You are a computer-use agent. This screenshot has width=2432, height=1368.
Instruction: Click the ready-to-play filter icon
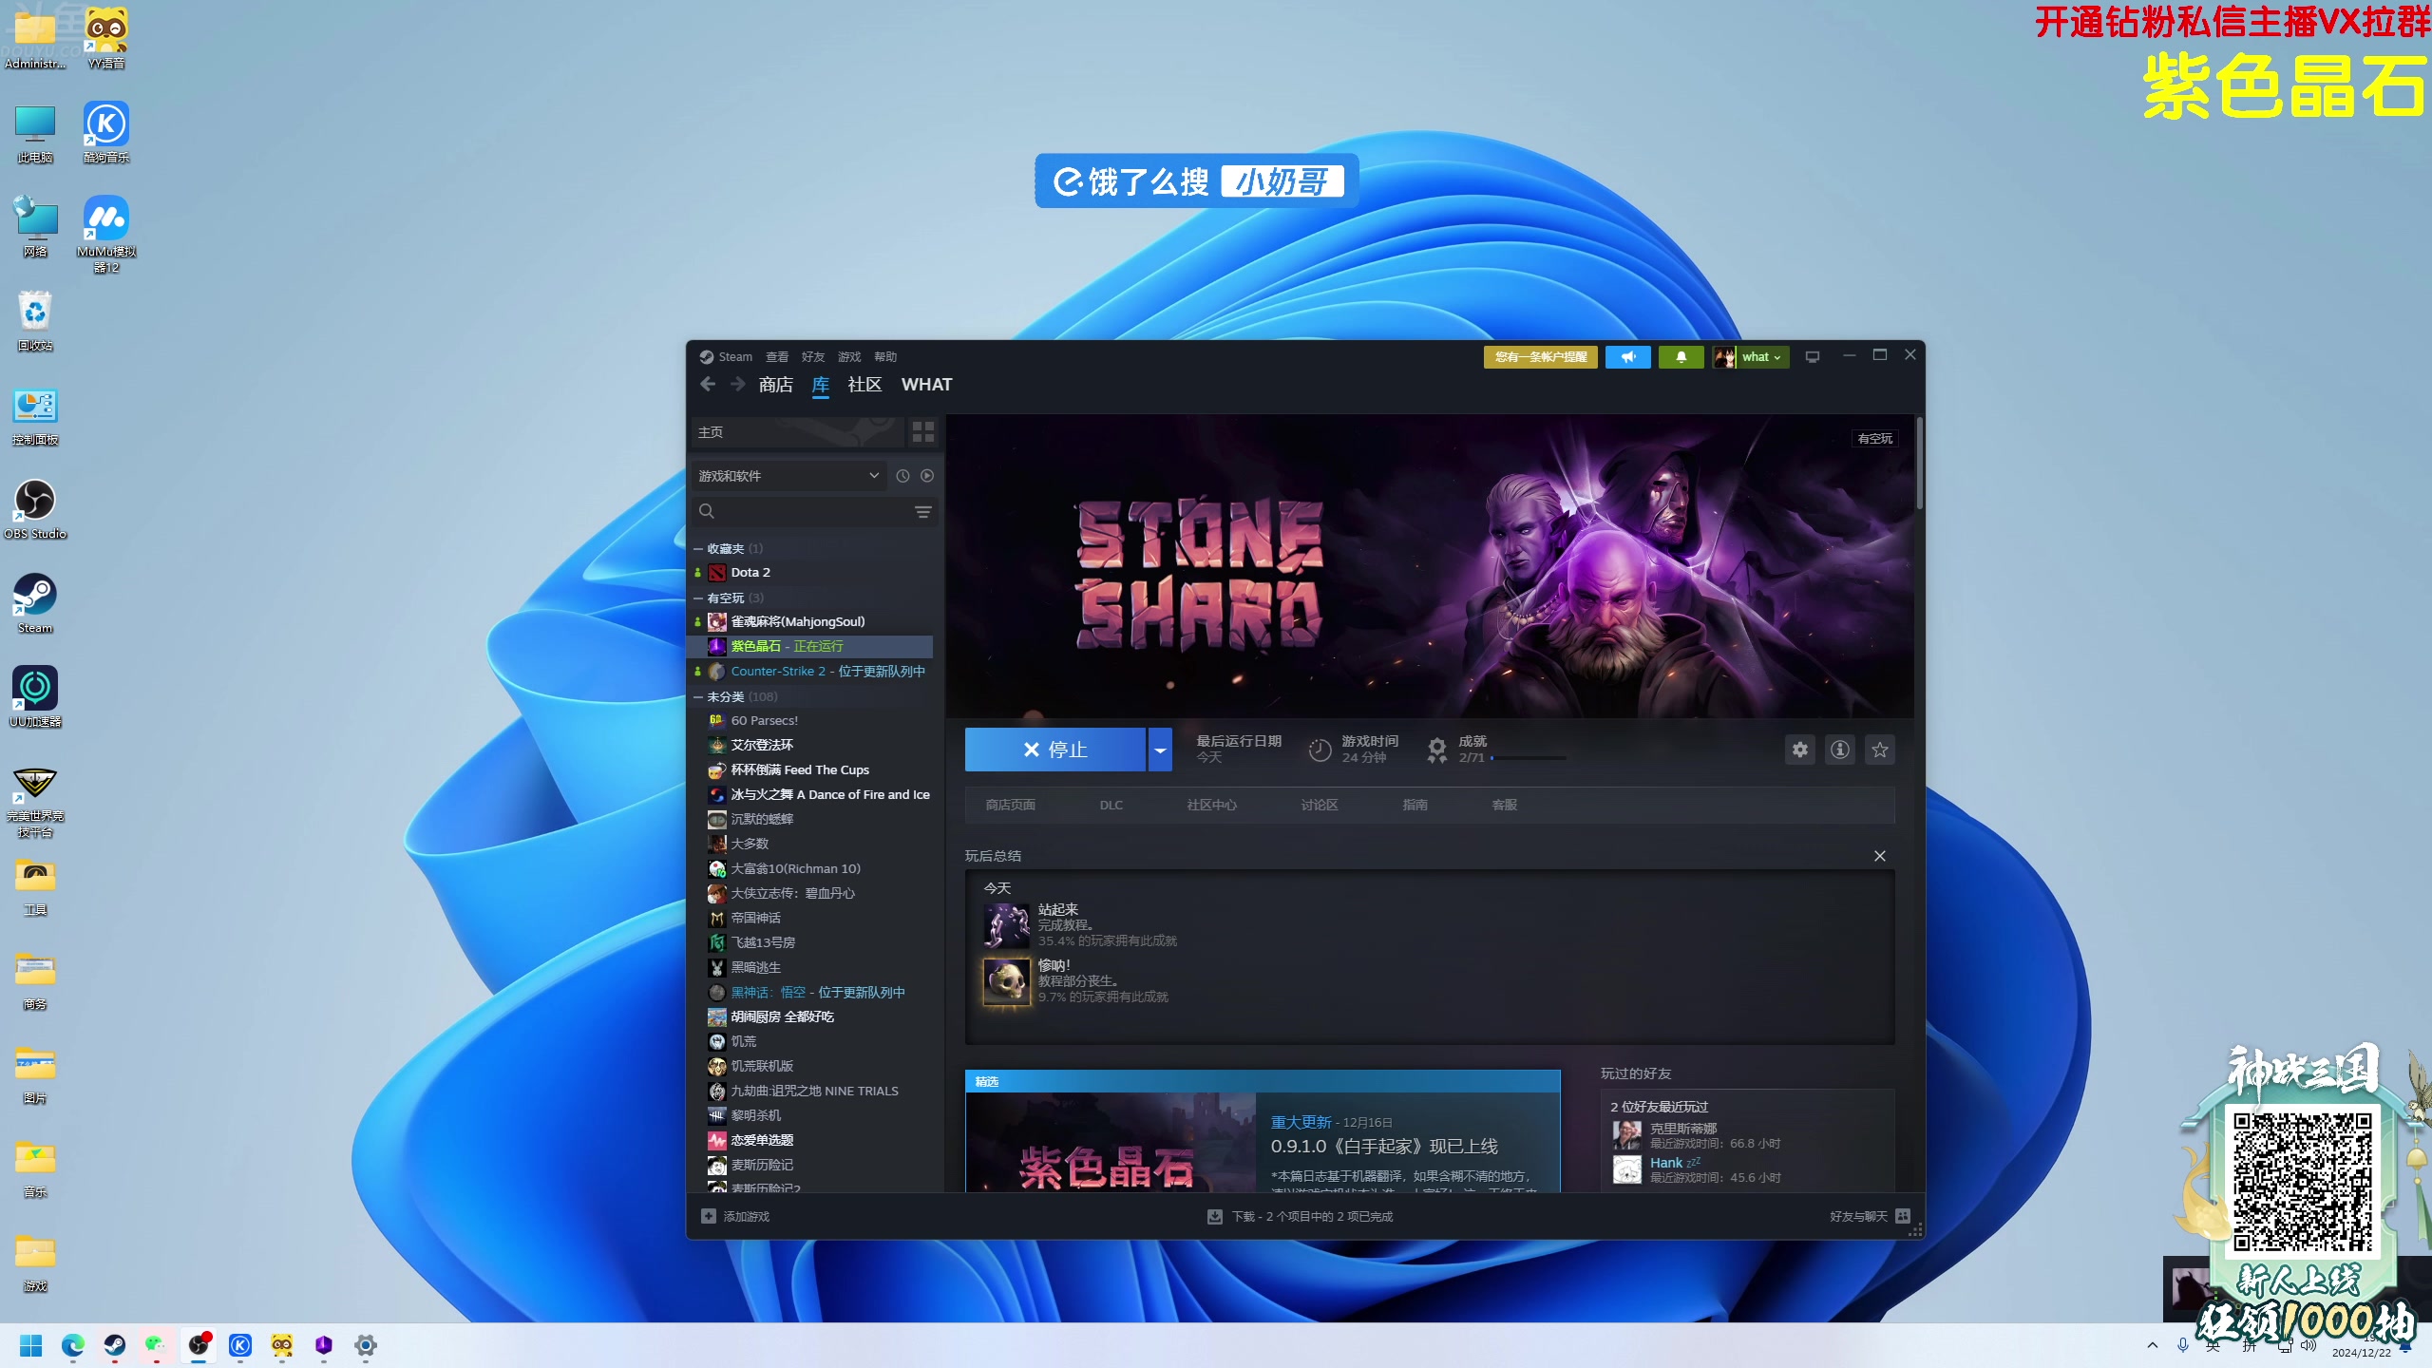(x=927, y=476)
